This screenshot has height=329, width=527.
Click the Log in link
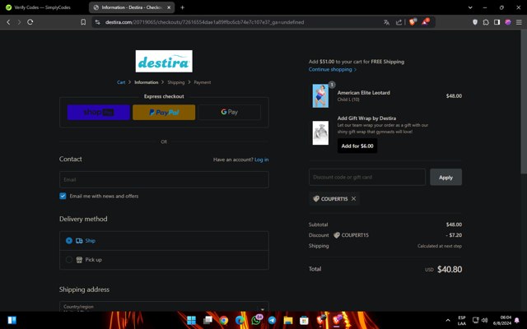[x=262, y=160]
